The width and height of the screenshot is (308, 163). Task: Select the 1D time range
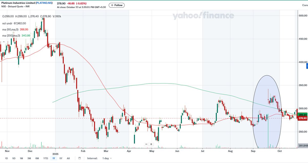pyautogui.click(x=6, y=158)
